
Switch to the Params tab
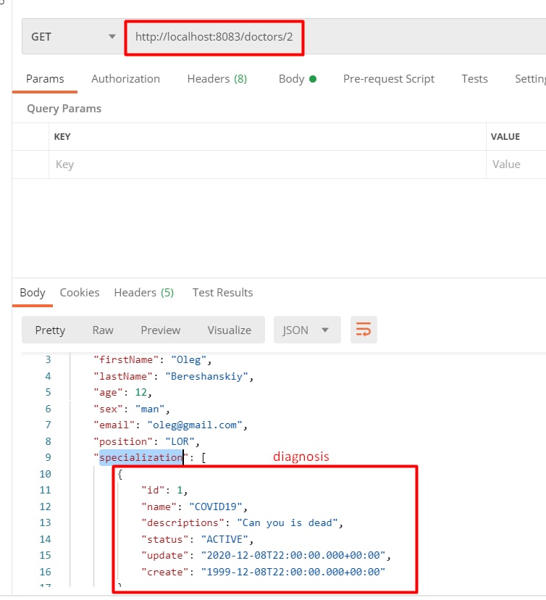(x=45, y=79)
